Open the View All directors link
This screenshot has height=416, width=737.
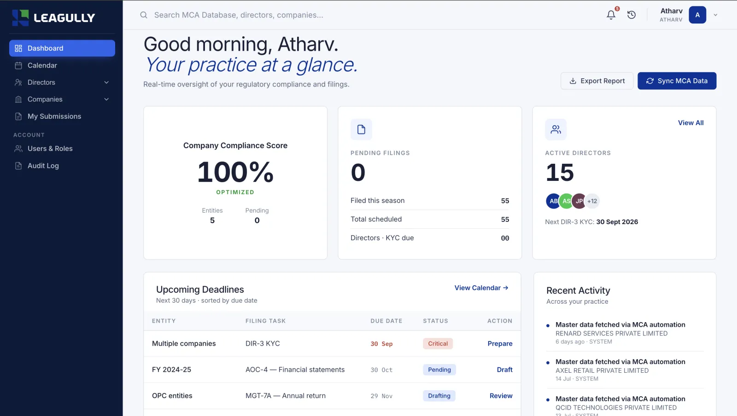point(690,123)
